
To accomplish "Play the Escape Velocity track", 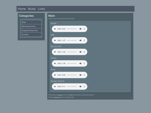I will (55, 86).
